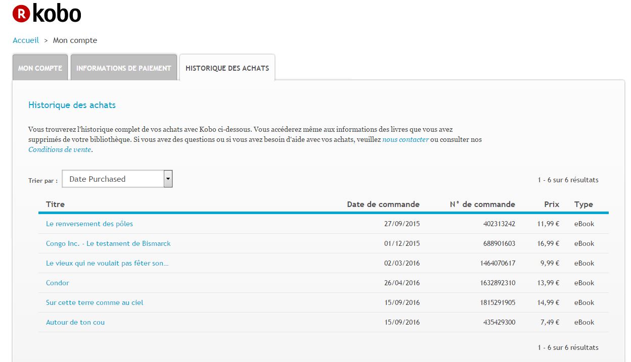Open 'Sur cette terre comme au ciel'

(95, 302)
